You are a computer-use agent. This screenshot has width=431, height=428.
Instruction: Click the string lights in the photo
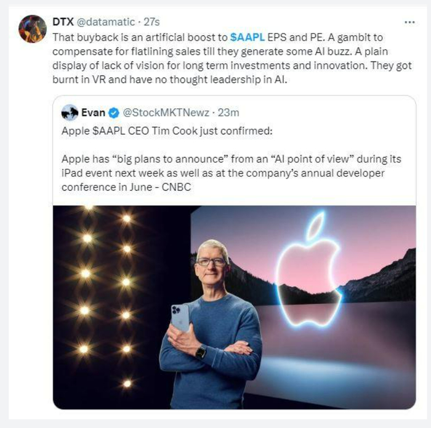click(x=105, y=283)
